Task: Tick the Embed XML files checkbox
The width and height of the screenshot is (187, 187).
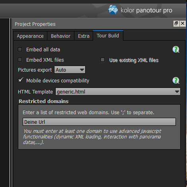Action: click(20, 60)
